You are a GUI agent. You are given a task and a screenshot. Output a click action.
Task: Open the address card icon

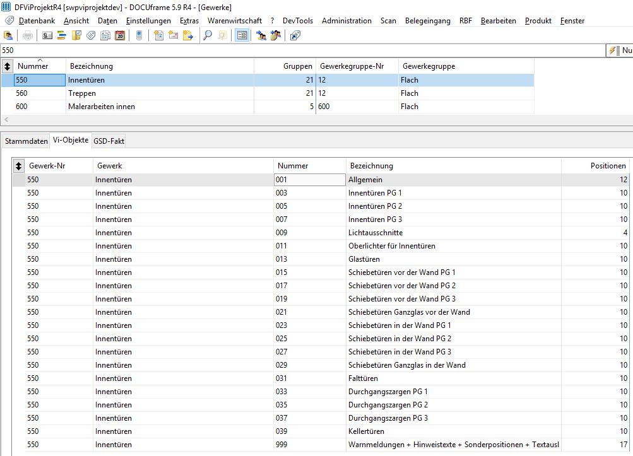47,35
